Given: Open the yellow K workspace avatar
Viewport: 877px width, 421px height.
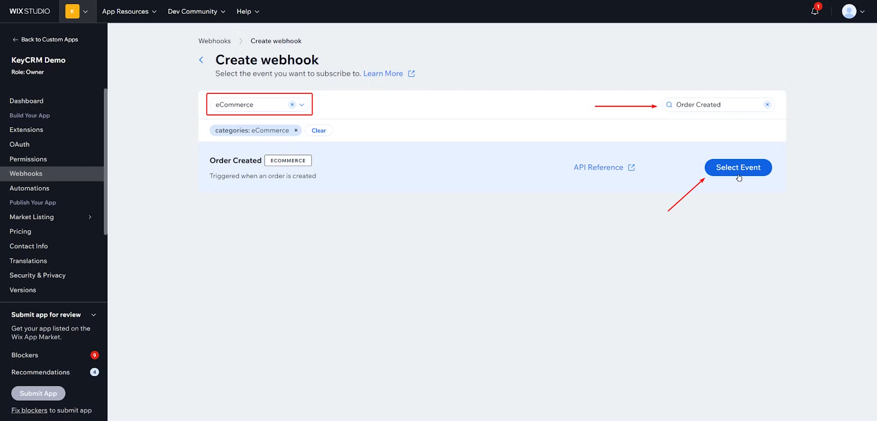Looking at the screenshot, I should [72, 11].
